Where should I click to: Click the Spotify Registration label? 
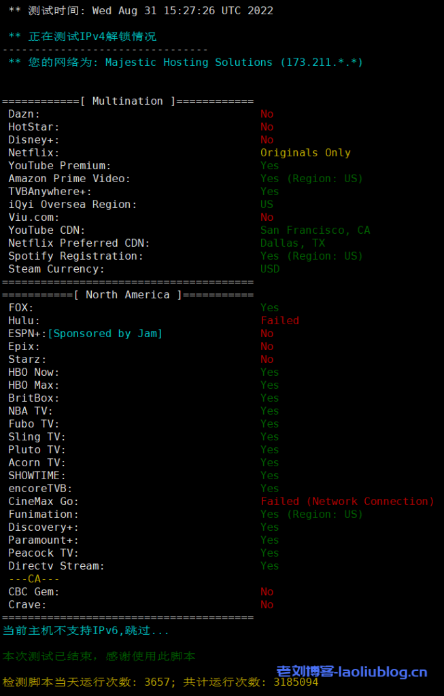point(75,256)
